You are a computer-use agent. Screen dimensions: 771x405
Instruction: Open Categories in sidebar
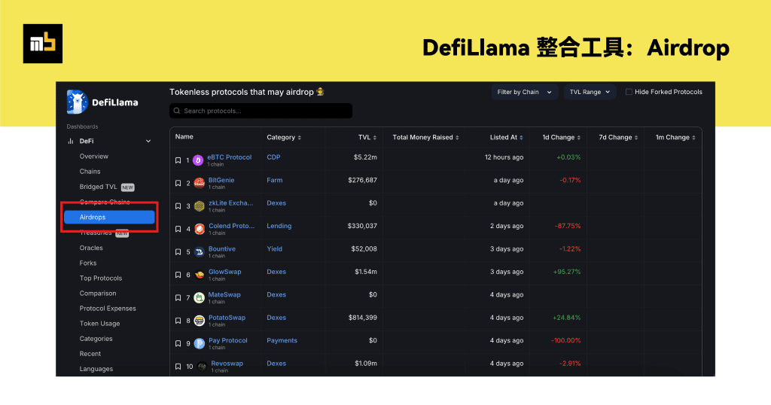point(96,339)
